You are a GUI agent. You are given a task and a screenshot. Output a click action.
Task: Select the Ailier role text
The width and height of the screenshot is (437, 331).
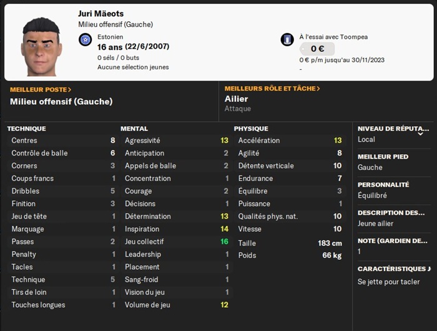pyautogui.click(x=237, y=99)
